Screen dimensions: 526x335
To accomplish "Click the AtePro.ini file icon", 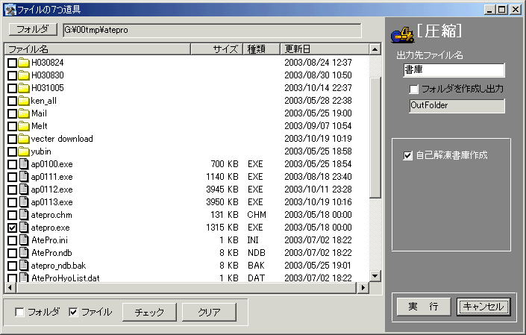I will point(24,240).
